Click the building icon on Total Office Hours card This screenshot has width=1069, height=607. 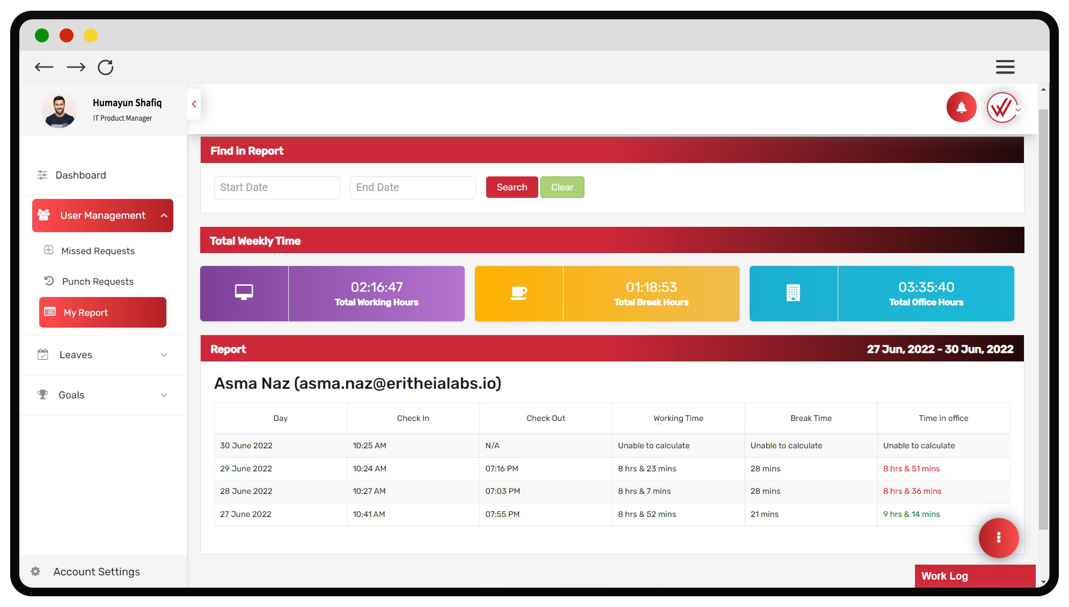tap(793, 293)
